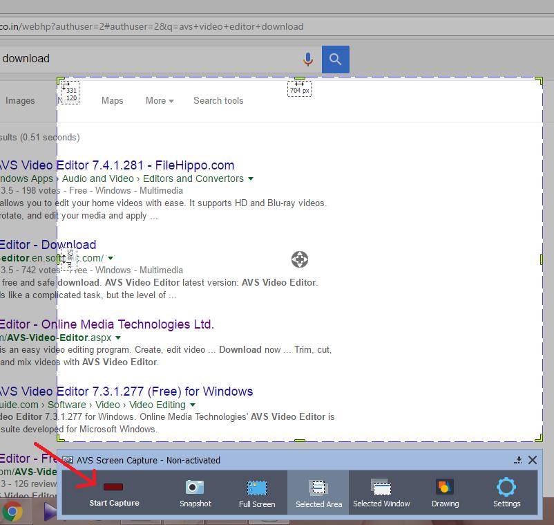Click the AVS Screen Capture title icon
The height and width of the screenshot is (525, 554).
pyautogui.click(x=68, y=460)
